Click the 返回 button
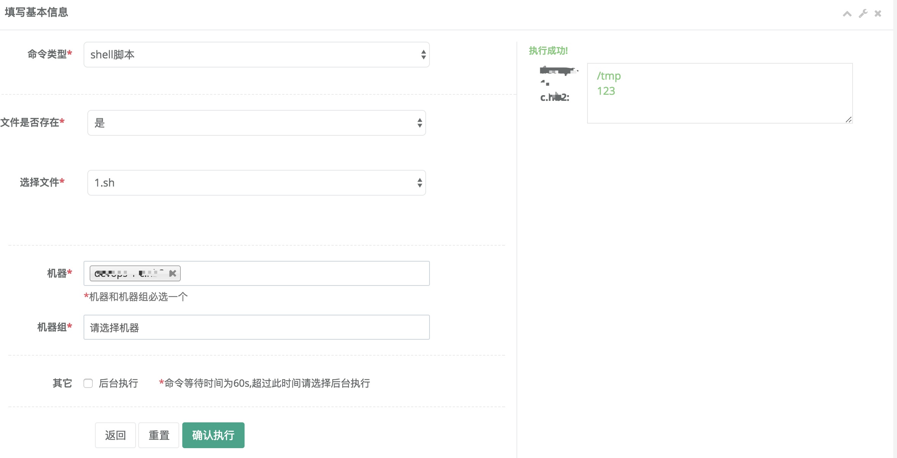 (115, 435)
